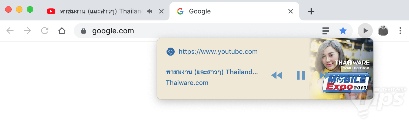Go to the home page
Screen dimensions: 409x121
pos(62,31)
